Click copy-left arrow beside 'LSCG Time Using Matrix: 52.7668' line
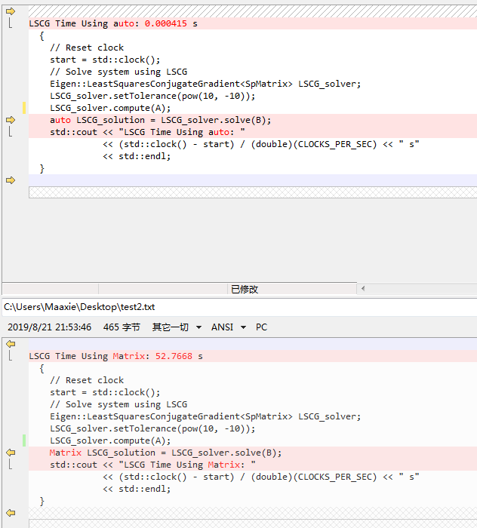Image resolution: width=477 pixels, height=528 pixels. click(x=11, y=344)
